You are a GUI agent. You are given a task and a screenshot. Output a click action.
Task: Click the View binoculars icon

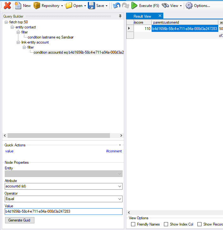pyautogui.click(x=165, y=5)
